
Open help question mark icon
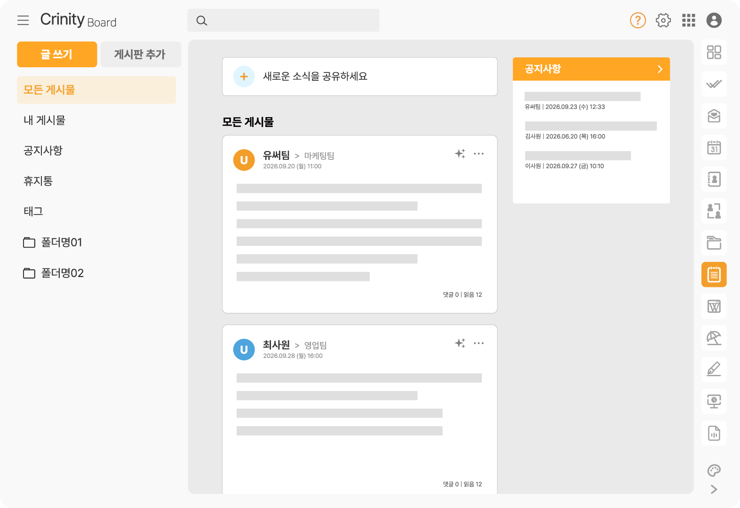coord(638,20)
